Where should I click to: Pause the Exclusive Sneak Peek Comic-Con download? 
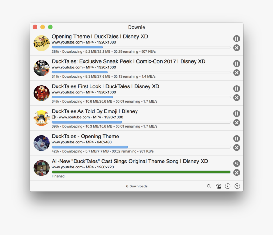pyautogui.click(x=236, y=64)
